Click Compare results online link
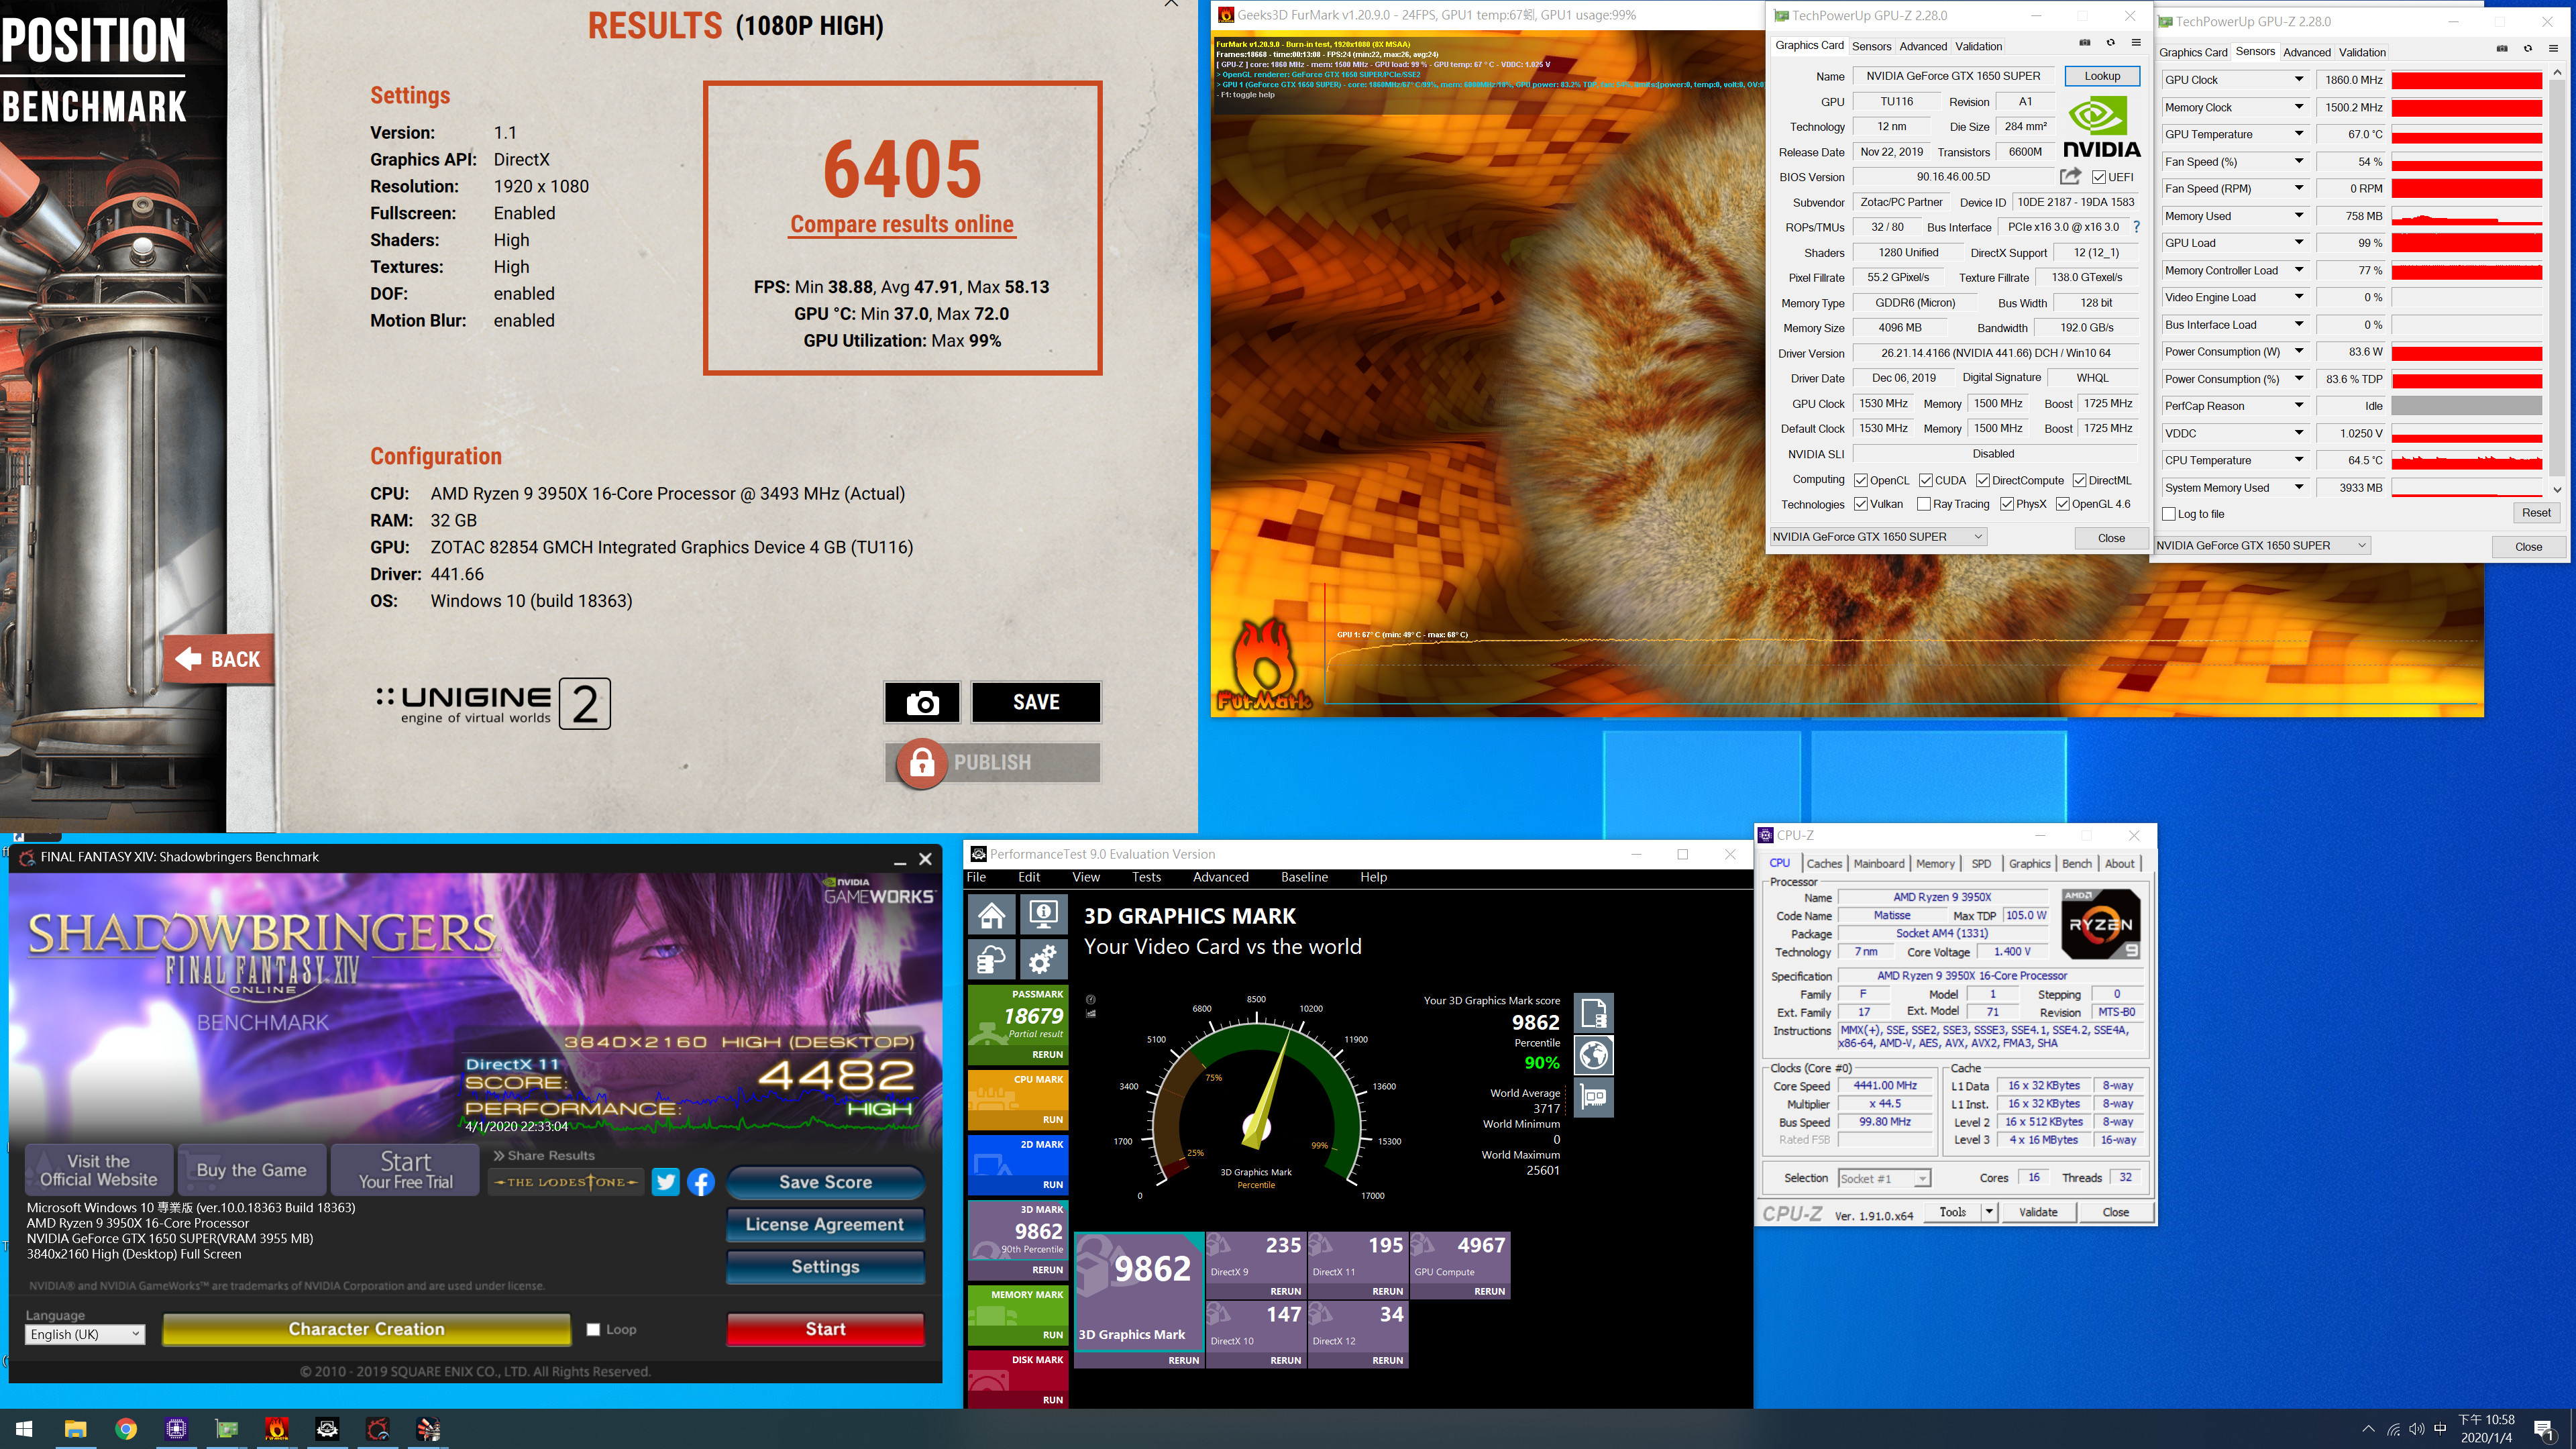 [x=902, y=225]
